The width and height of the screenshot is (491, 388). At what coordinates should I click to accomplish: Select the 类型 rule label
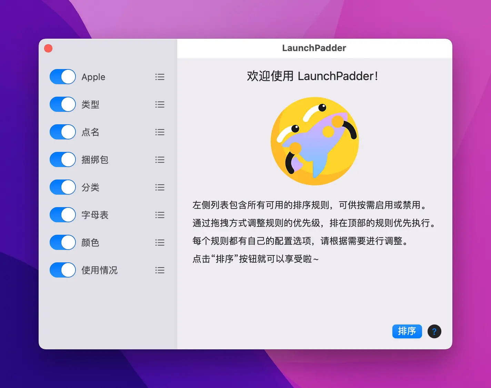[x=90, y=105]
